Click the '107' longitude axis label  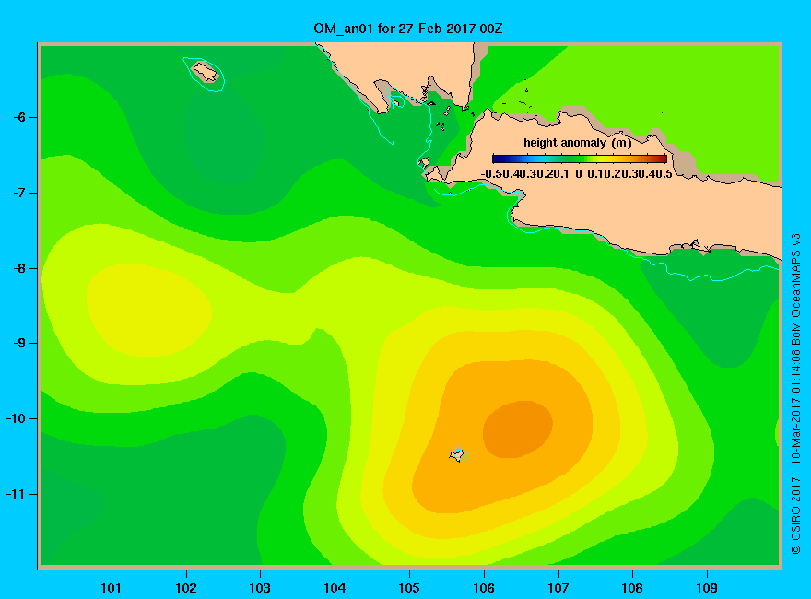pos(558,588)
